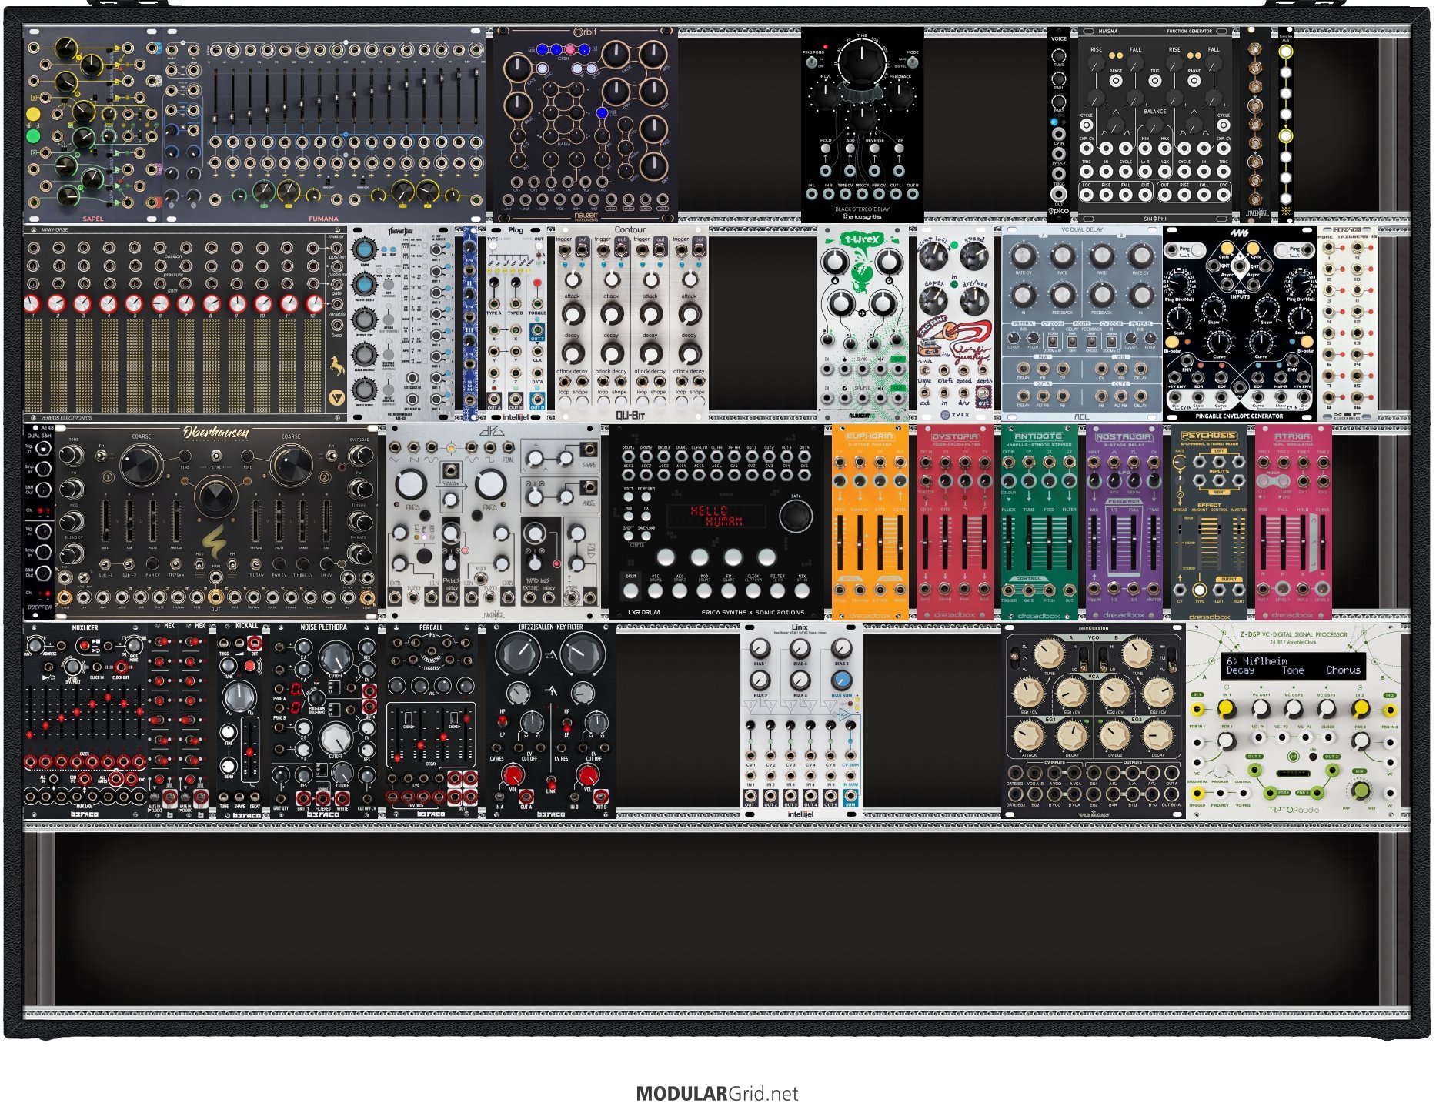Click the left Coarse knob on Oberhausen
This screenshot has width=1436, height=1110.
(x=142, y=464)
